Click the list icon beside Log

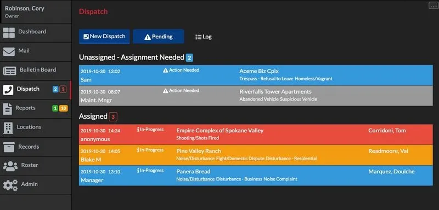[x=199, y=37]
